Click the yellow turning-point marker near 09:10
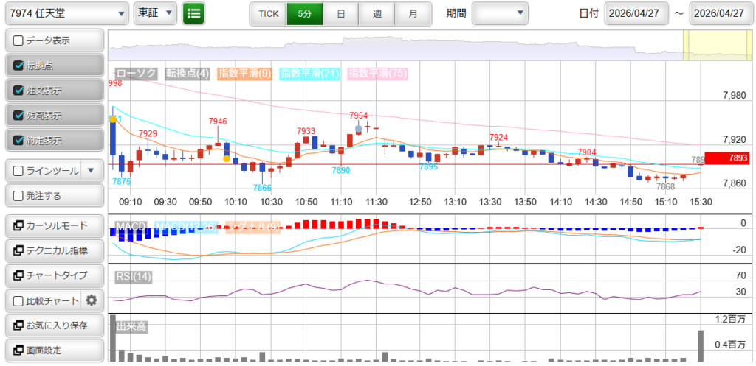The width and height of the screenshot is (756, 366). click(x=113, y=119)
